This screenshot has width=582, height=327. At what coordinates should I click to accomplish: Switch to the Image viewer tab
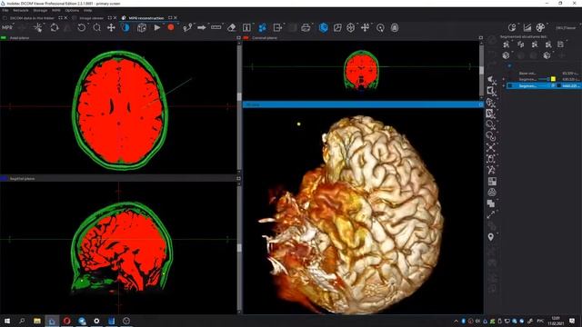tap(91, 18)
